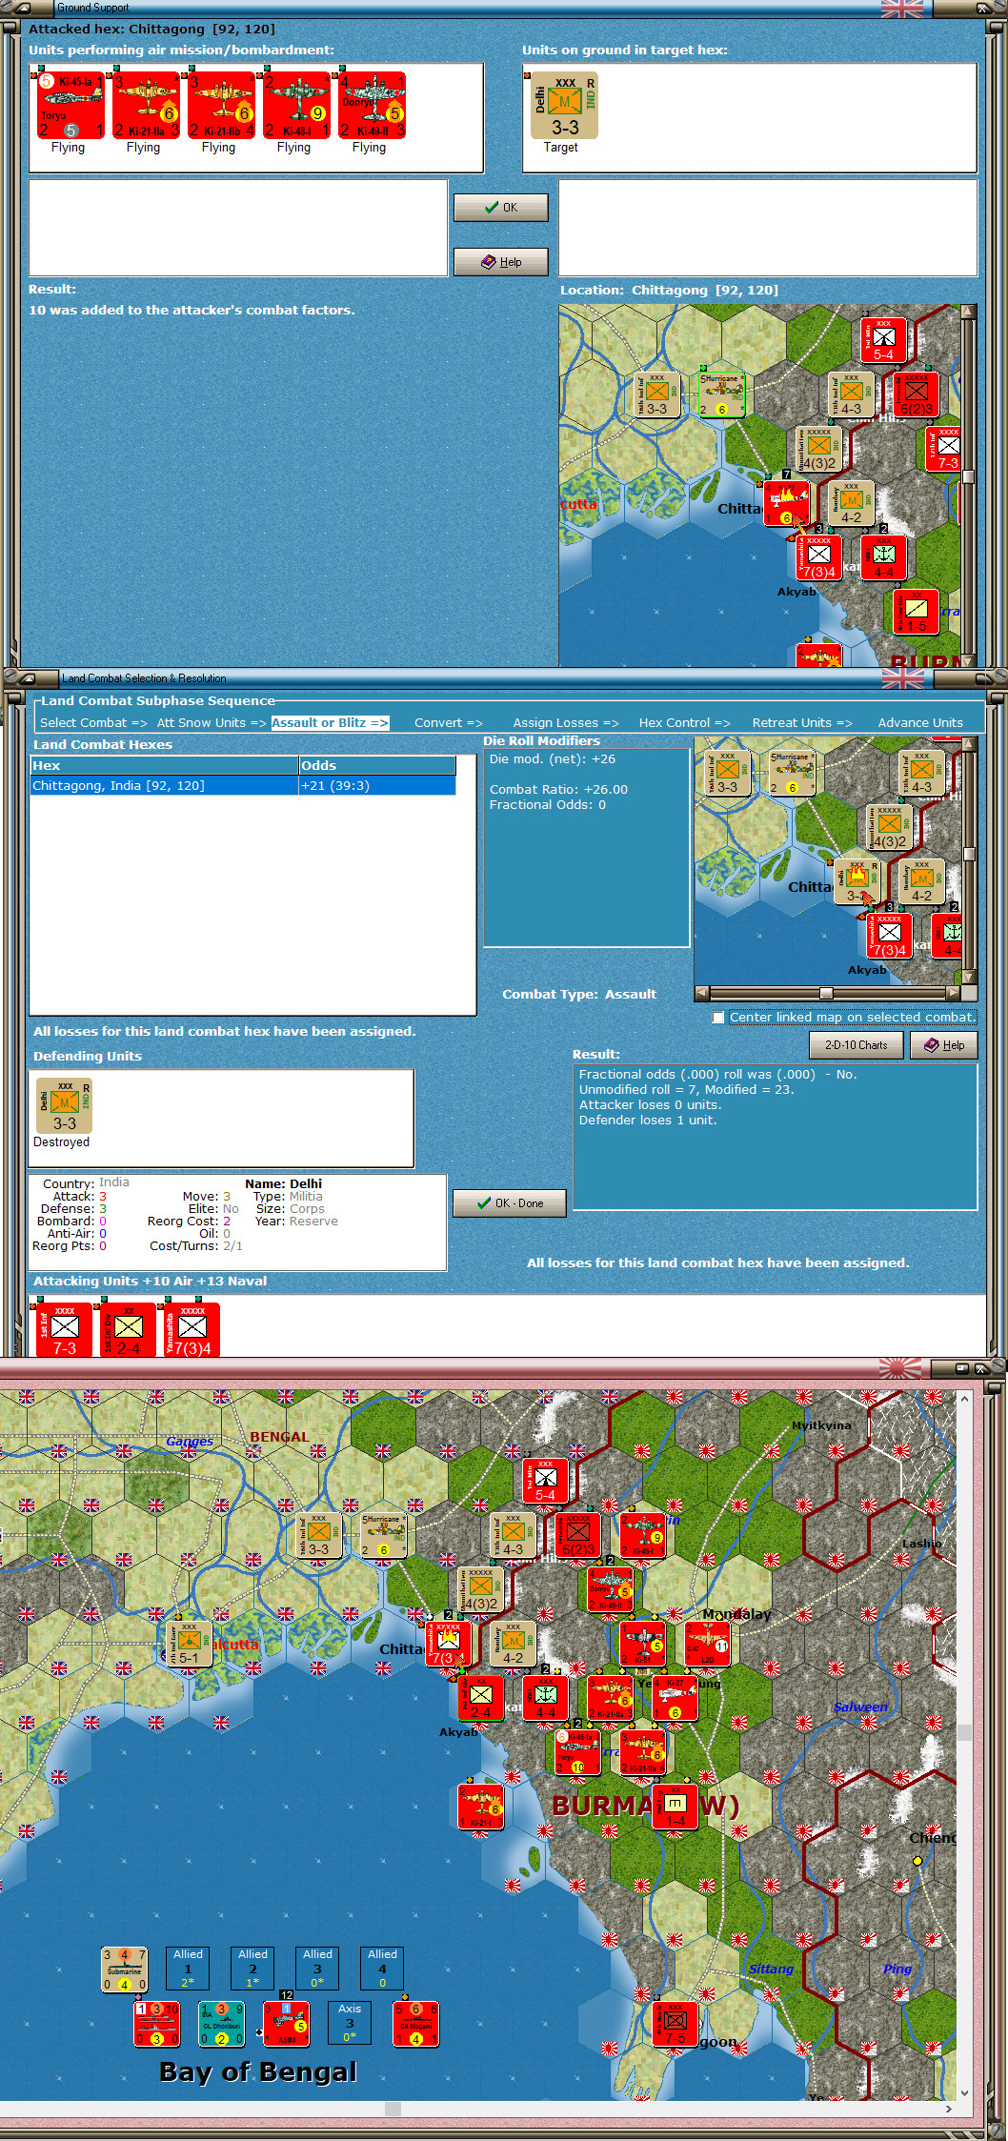Select the Ki-48-I bomber in Ground Support

click(x=296, y=105)
